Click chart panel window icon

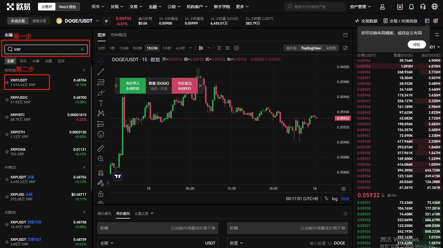345,35
